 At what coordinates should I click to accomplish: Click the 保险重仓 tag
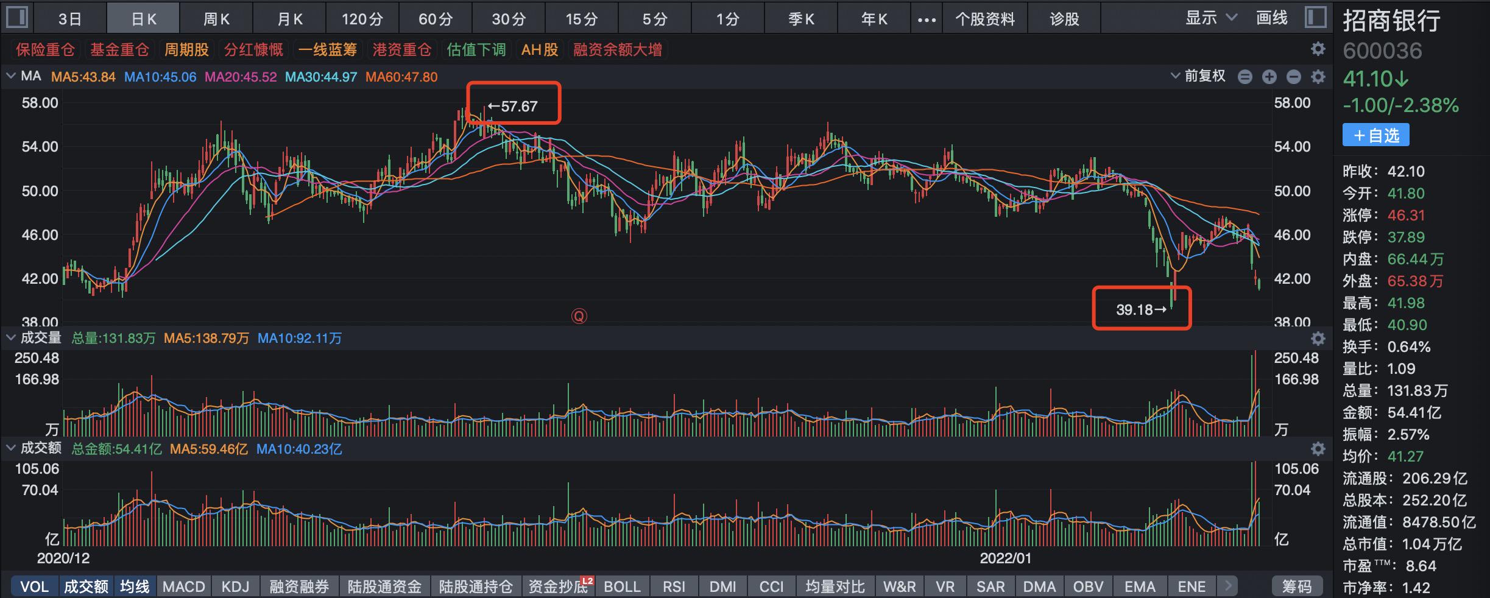click(x=45, y=49)
